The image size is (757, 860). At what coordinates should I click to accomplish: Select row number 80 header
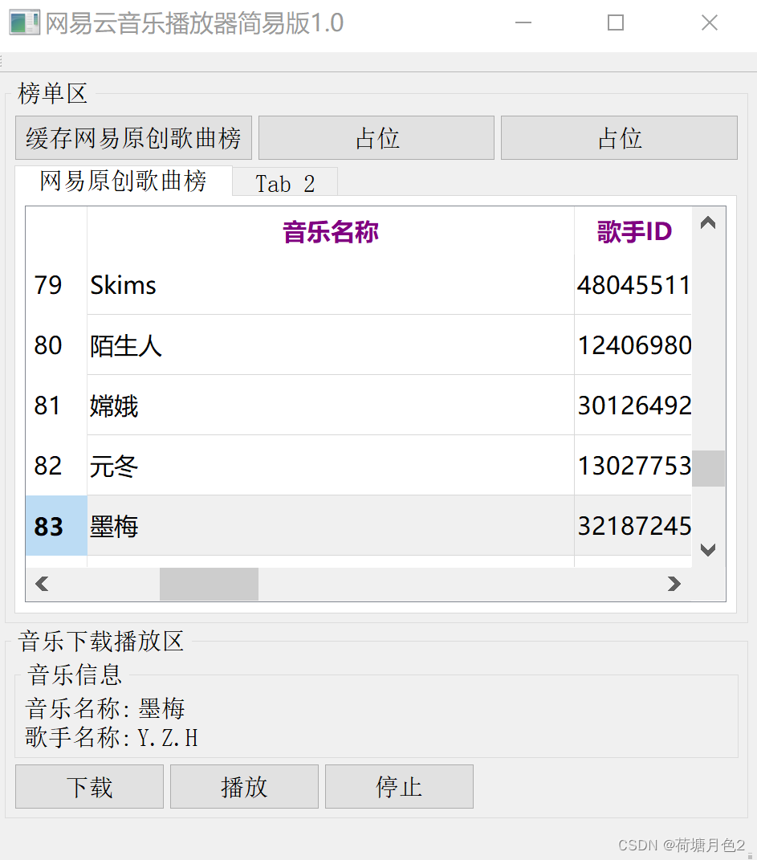(56, 345)
